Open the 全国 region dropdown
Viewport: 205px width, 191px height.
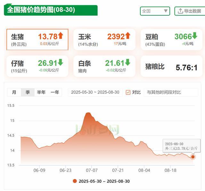[155, 11]
